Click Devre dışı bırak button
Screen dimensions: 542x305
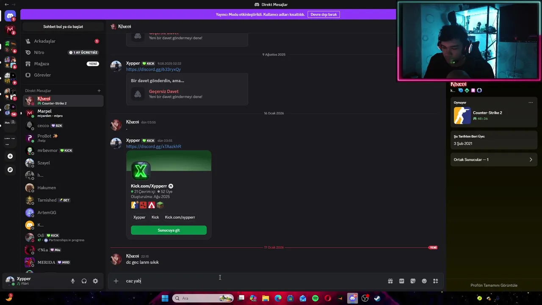[x=324, y=14]
